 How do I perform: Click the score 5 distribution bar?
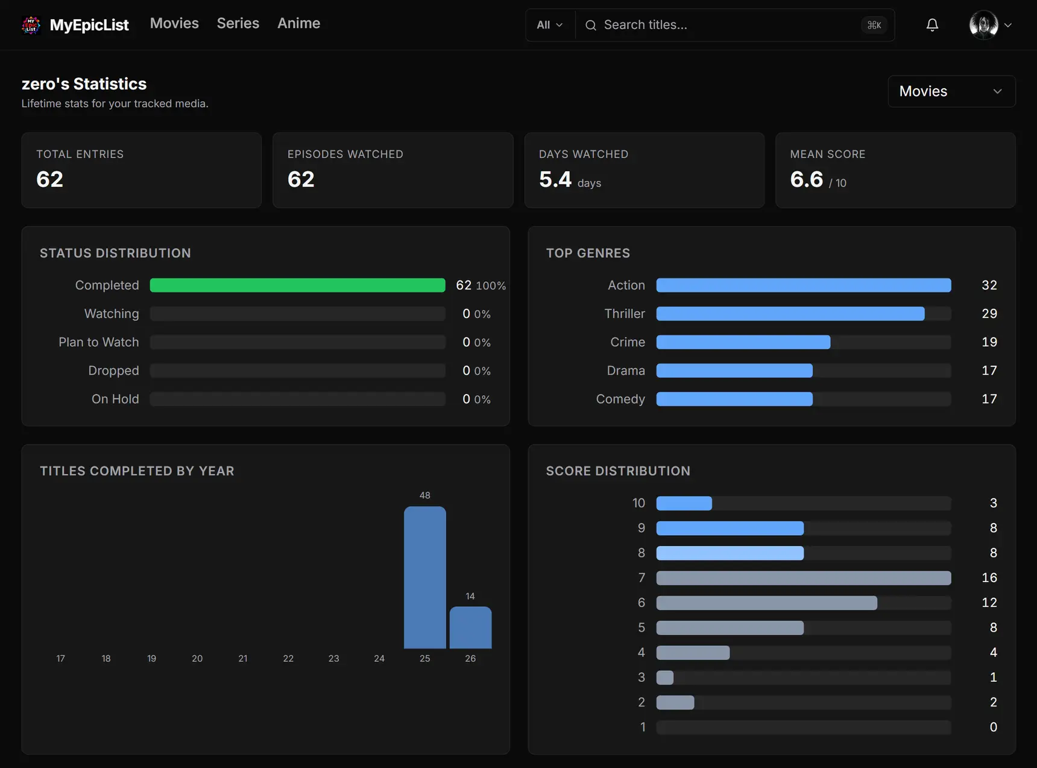click(730, 627)
